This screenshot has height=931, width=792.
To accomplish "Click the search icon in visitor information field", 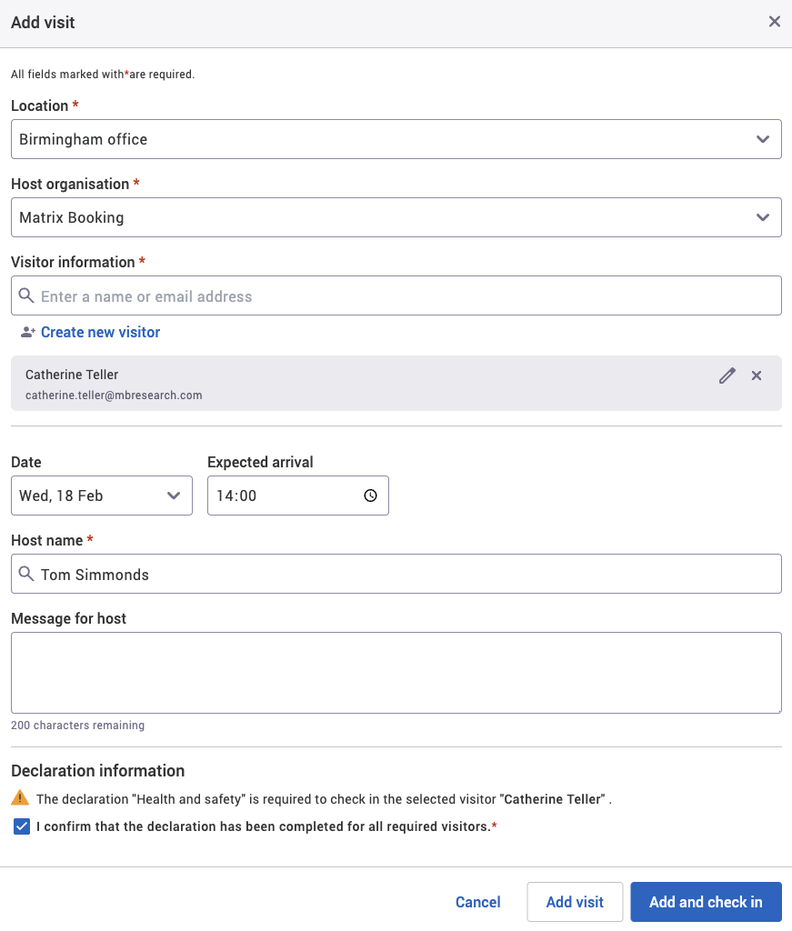I will [x=25, y=295].
